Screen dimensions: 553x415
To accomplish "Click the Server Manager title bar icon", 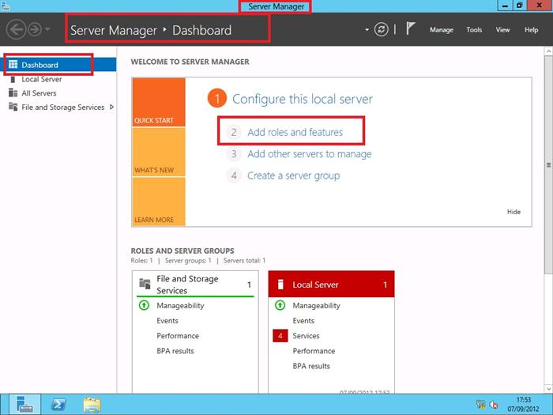I will [6, 6].
